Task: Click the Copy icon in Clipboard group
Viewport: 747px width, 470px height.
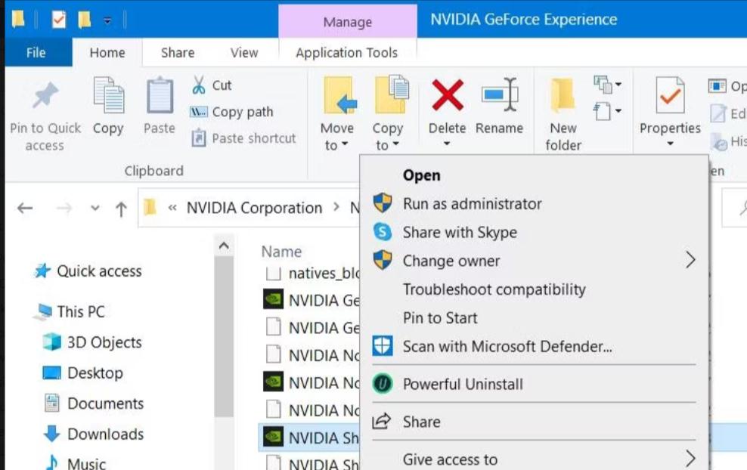Action: pyautogui.click(x=108, y=96)
